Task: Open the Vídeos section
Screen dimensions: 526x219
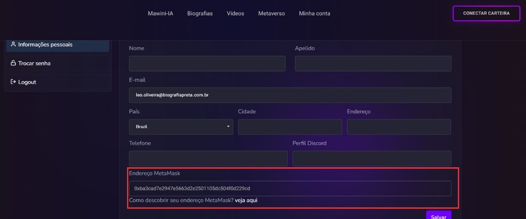Action: pyautogui.click(x=235, y=13)
